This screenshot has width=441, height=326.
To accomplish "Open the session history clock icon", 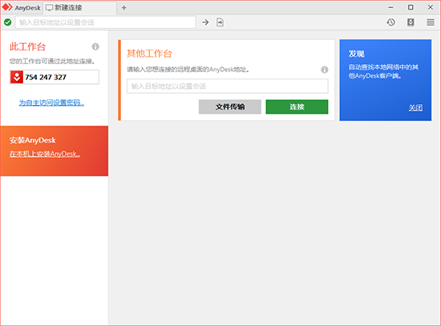I will [390, 22].
